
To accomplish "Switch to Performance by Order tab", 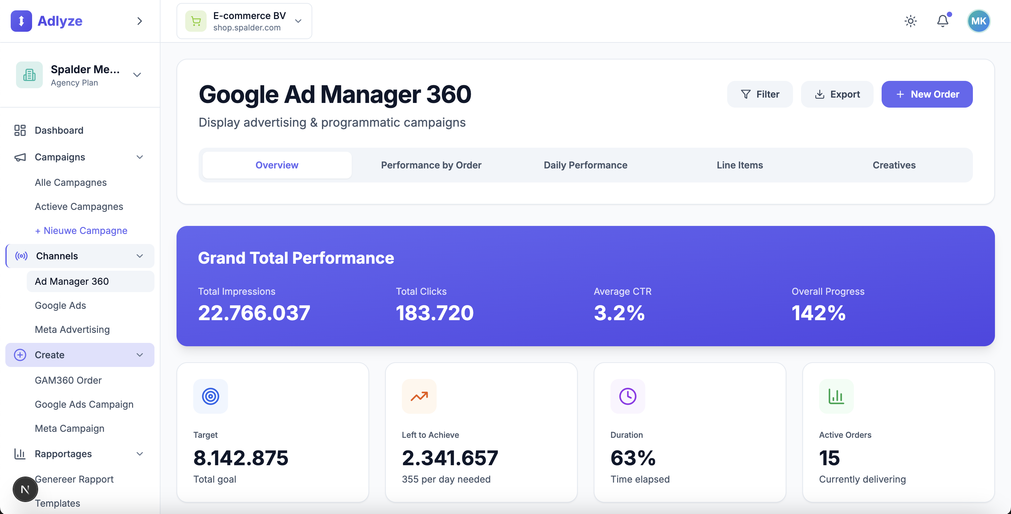I will pos(431,165).
